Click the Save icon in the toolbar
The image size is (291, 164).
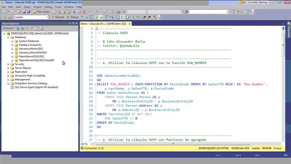pyautogui.click(x=24, y=12)
